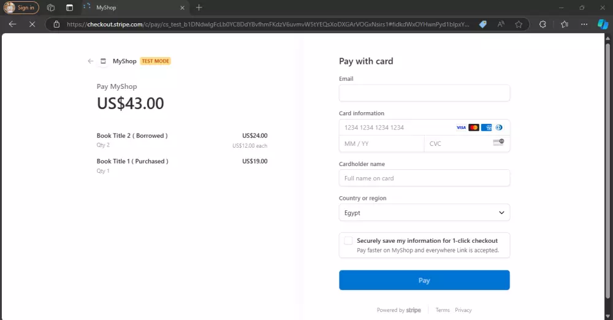The height and width of the screenshot is (320, 613).
Task: Open the tab actions menu
Action: click(x=69, y=8)
